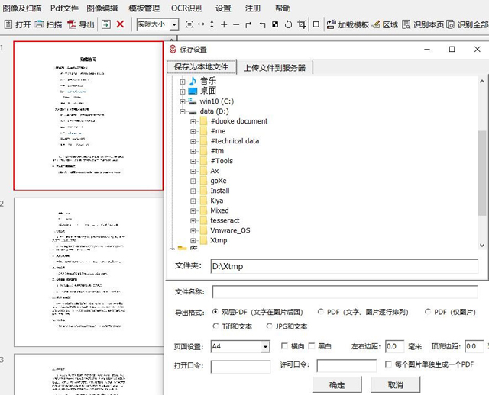Select the 音乐 music folder in tree
The image size is (489, 395).
point(208,81)
